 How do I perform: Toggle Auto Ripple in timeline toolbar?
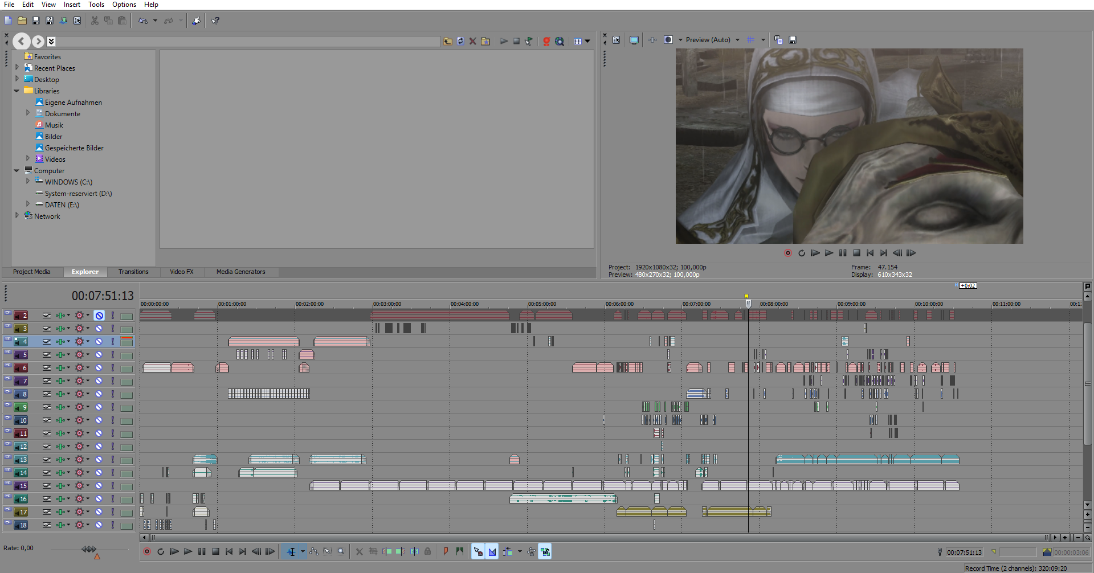coord(507,551)
